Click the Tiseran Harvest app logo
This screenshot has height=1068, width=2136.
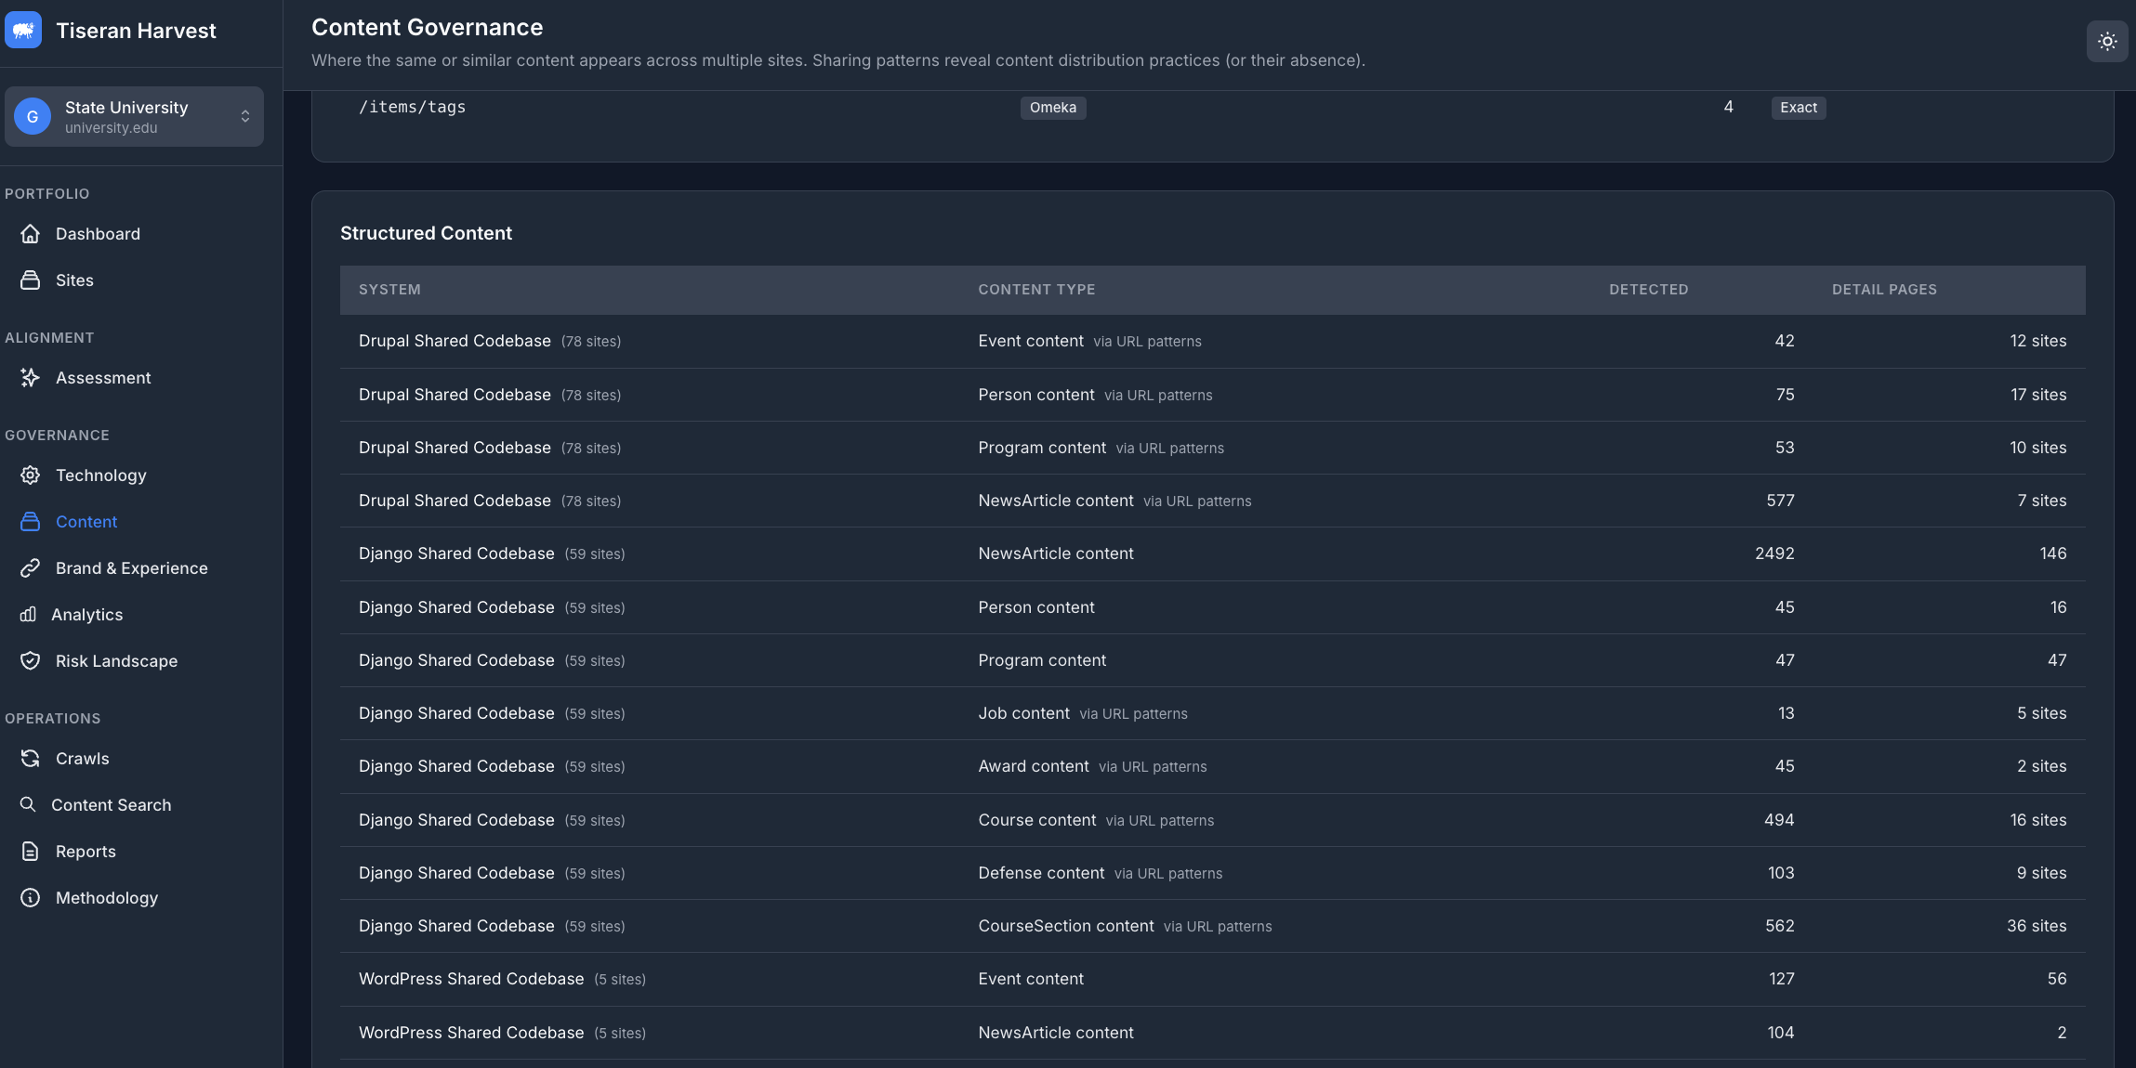point(23,29)
